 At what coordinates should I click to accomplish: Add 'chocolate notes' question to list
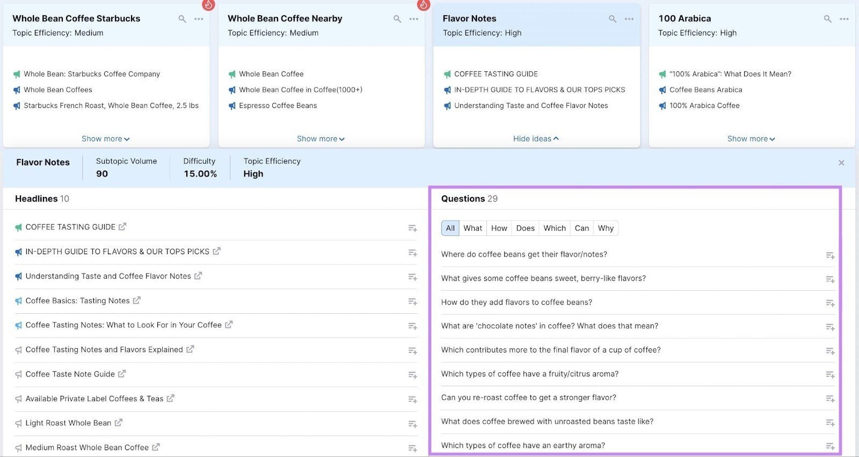click(830, 327)
